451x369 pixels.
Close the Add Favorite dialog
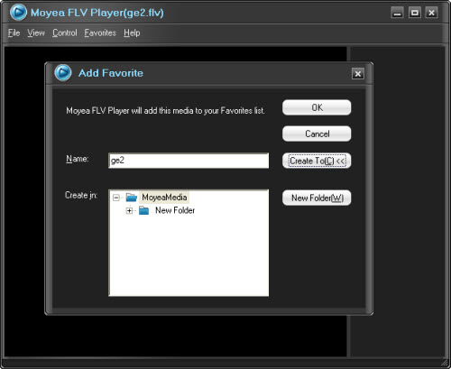click(x=358, y=74)
